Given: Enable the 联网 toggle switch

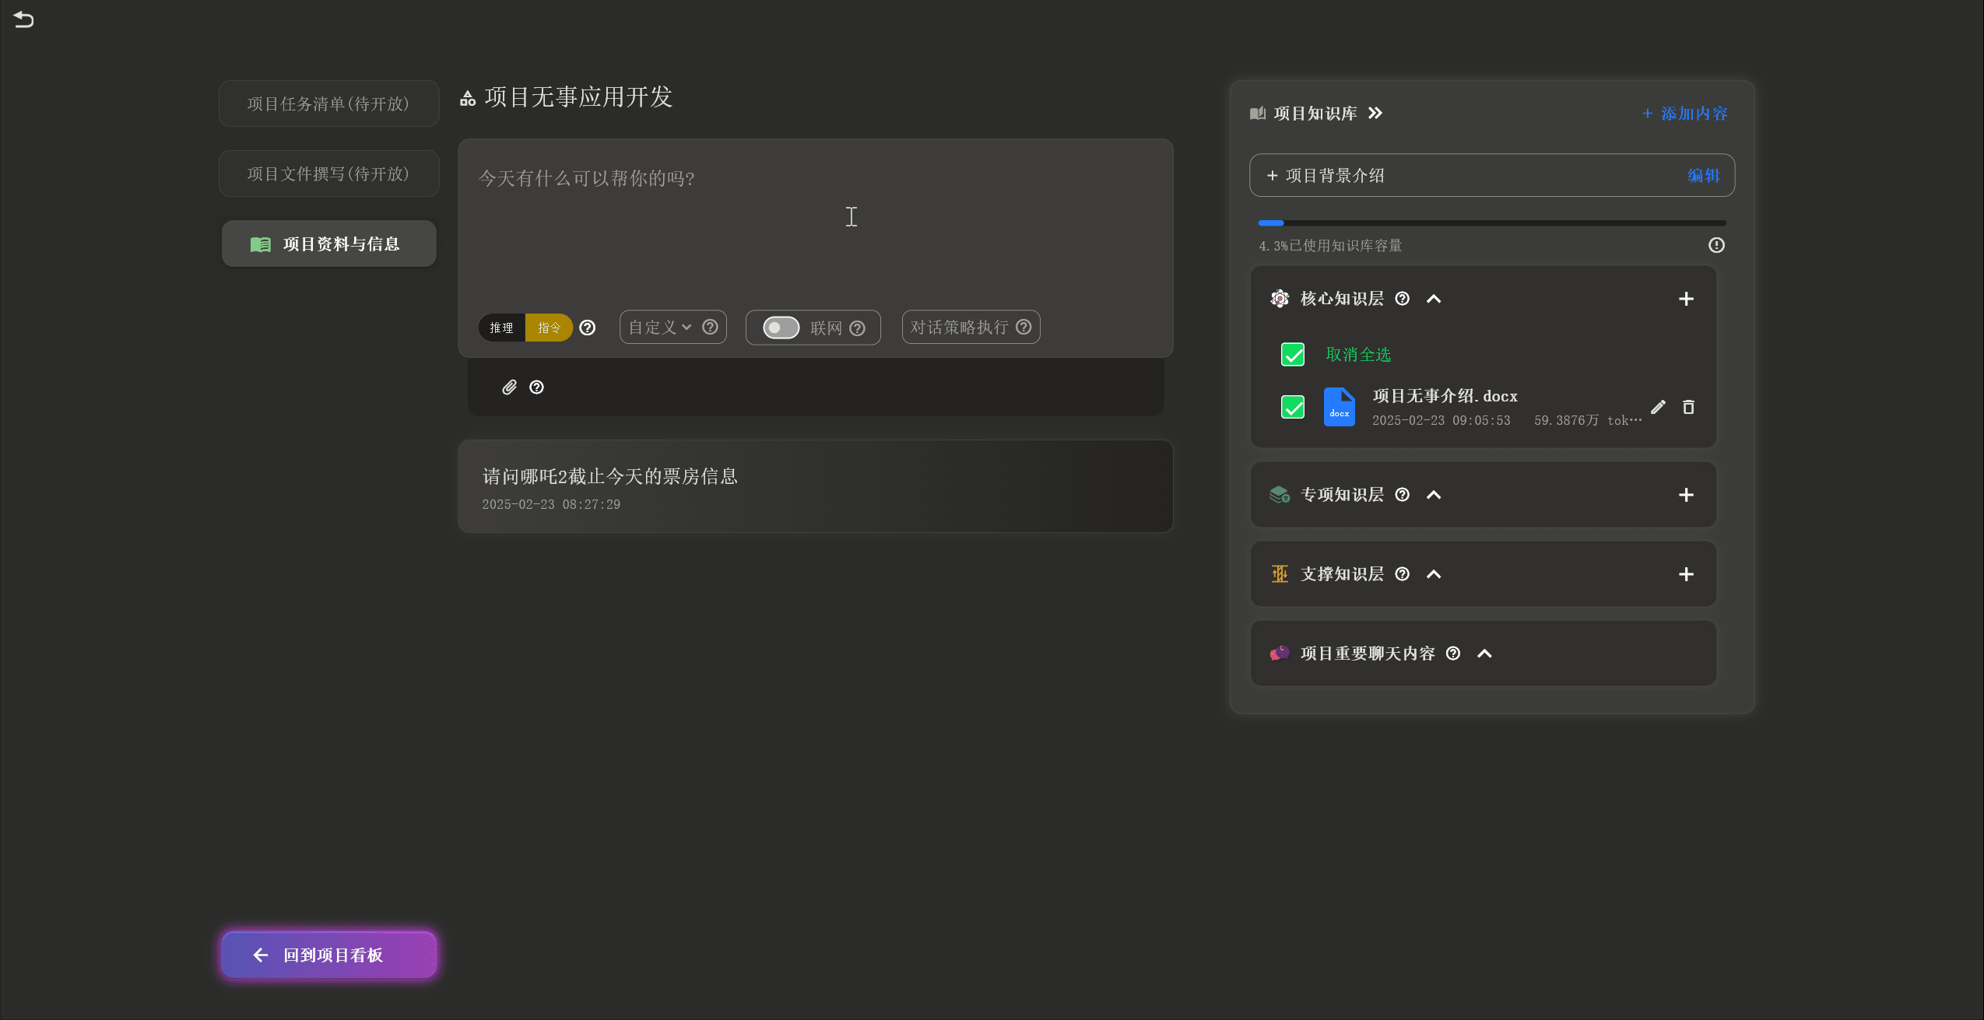Looking at the screenshot, I should tap(781, 328).
